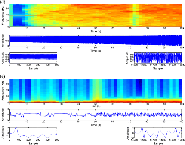Image resolution: width=185 pixels, height=145 pixels.
Task: Open panel (d) inset plot for samples 0–500
Action: [33, 58]
